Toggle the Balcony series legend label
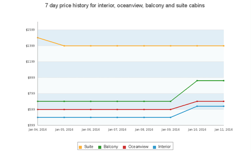Screen dimensions: 251x152 click(111, 147)
